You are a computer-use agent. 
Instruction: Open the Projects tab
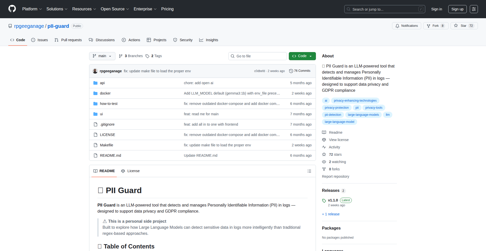pyautogui.click(x=156, y=40)
